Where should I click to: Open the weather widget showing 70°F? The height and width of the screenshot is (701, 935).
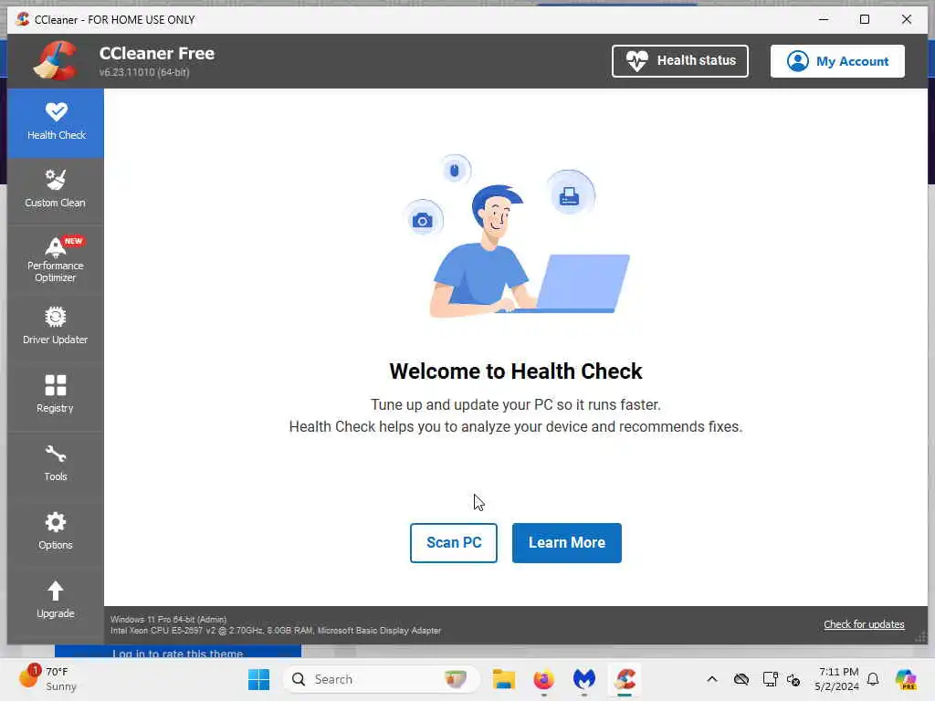(47, 678)
